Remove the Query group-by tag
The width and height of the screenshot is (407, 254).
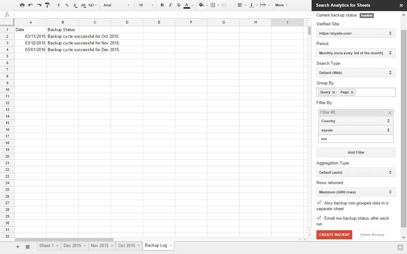click(x=334, y=92)
